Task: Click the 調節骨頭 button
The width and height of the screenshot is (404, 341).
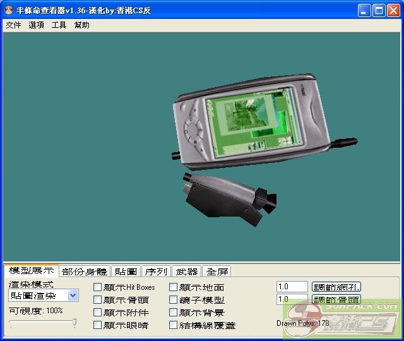Action: click(336, 299)
